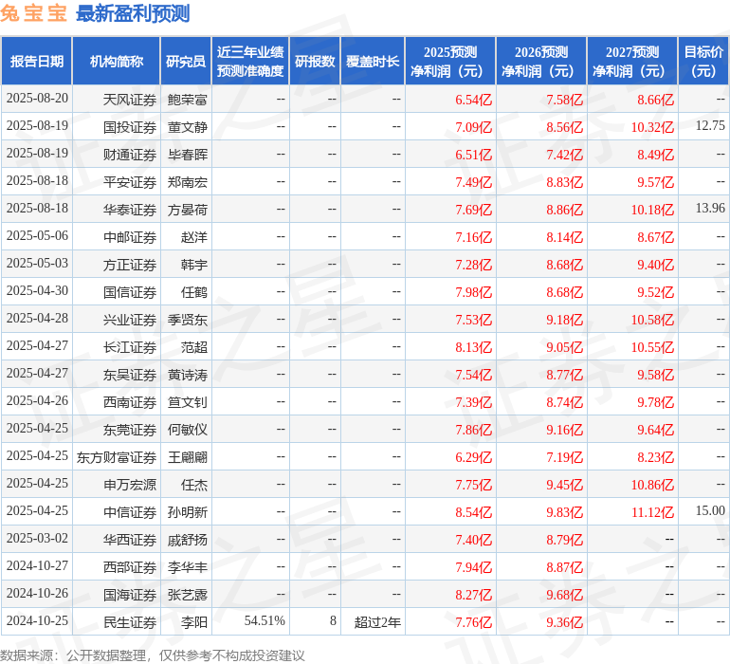This screenshot has width=730, height=664.
Task: Click the 目标价 column header
Action: (x=703, y=62)
